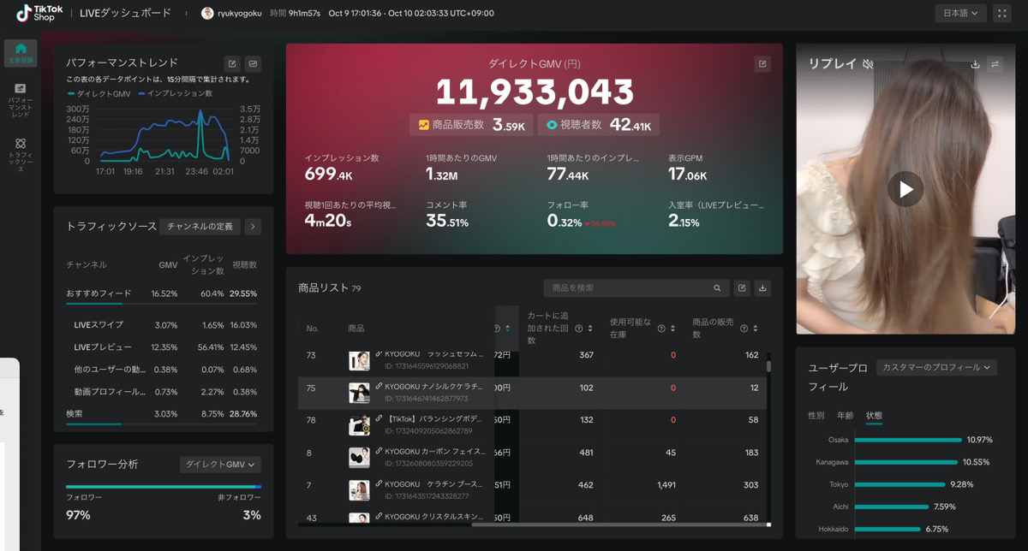This screenshot has height=551, width=1028.
Task: Click the チャンネルの定義 button
Action: (x=200, y=227)
